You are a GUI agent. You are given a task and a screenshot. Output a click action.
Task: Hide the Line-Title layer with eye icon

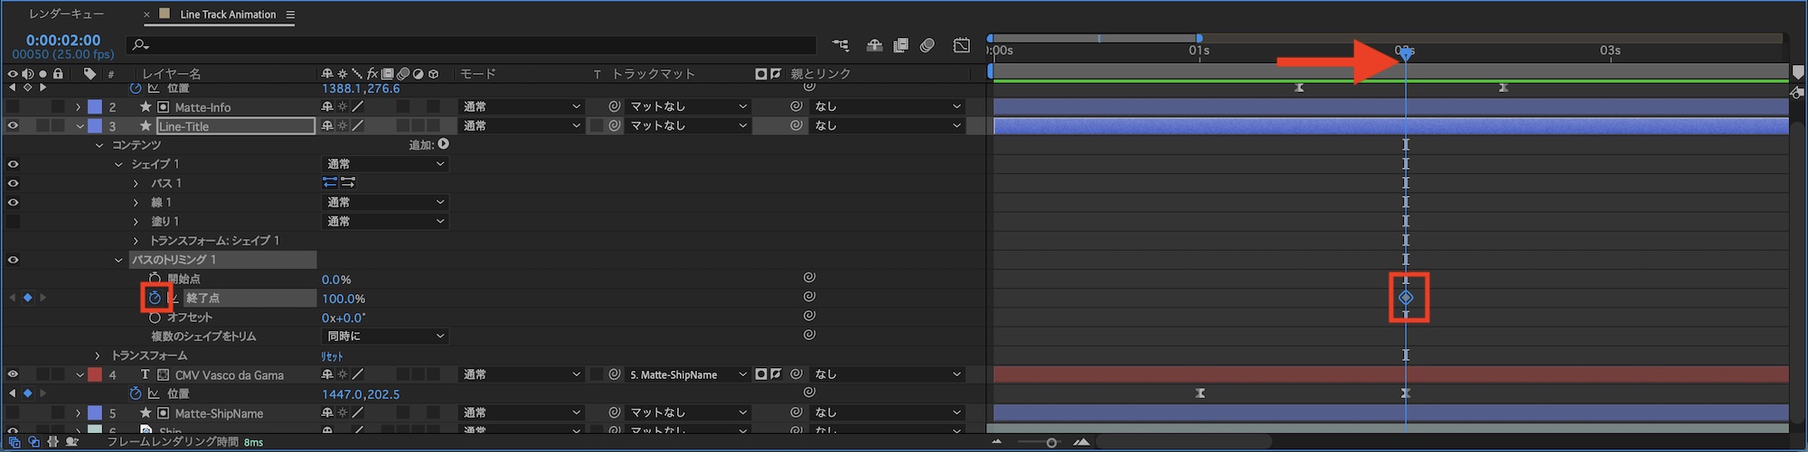coord(13,126)
